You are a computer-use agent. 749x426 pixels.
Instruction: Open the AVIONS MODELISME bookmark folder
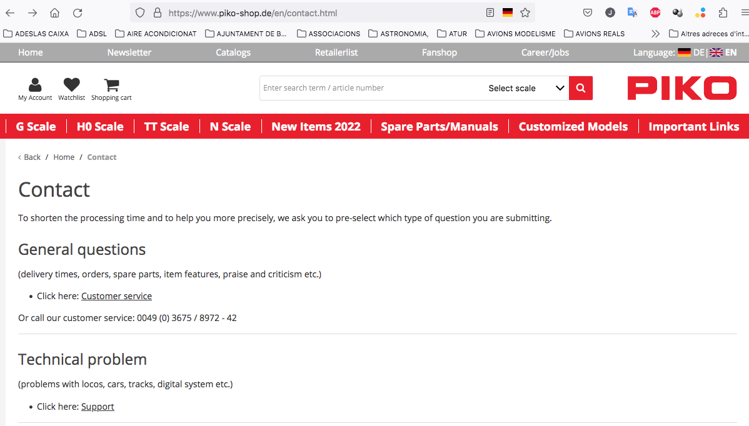(x=515, y=34)
